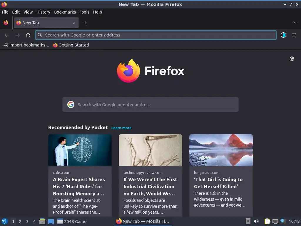Screen dimensions: 301x226
Task: Reload the current page
Action: click(28, 35)
